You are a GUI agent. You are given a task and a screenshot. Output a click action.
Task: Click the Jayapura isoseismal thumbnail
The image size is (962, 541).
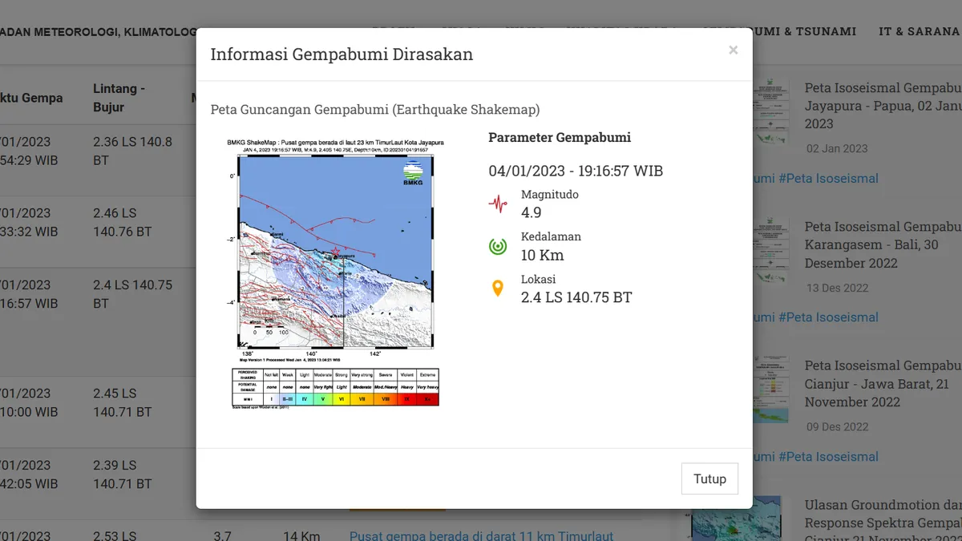coord(771,111)
